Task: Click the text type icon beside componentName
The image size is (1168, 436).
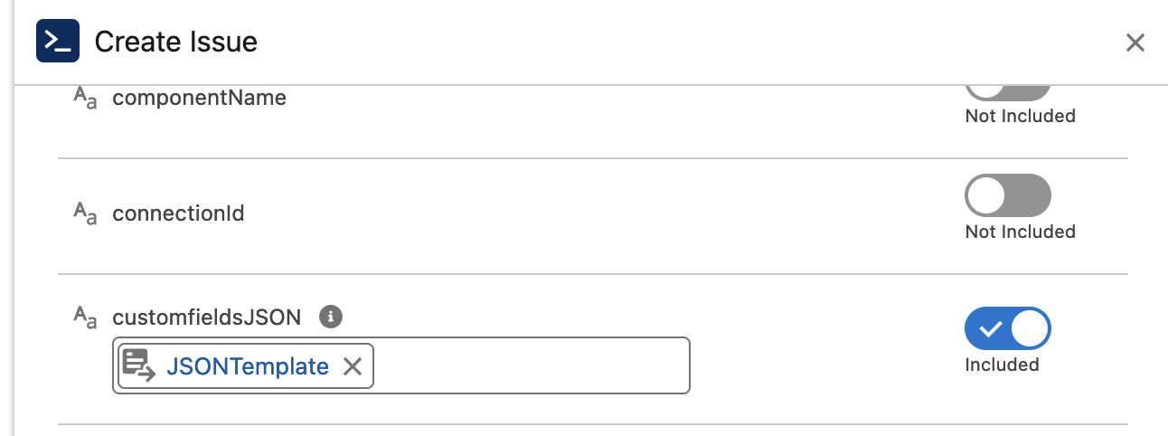Action: [x=85, y=99]
